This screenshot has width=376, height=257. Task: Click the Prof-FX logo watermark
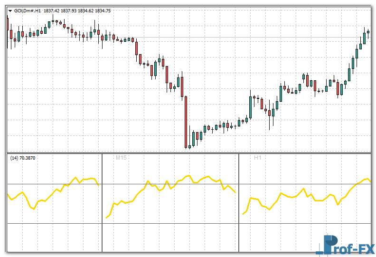pyautogui.click(x=346, y=246)
